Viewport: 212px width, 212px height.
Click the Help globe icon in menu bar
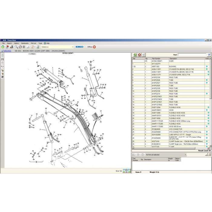pyautogui.click(x=45, y=43)
